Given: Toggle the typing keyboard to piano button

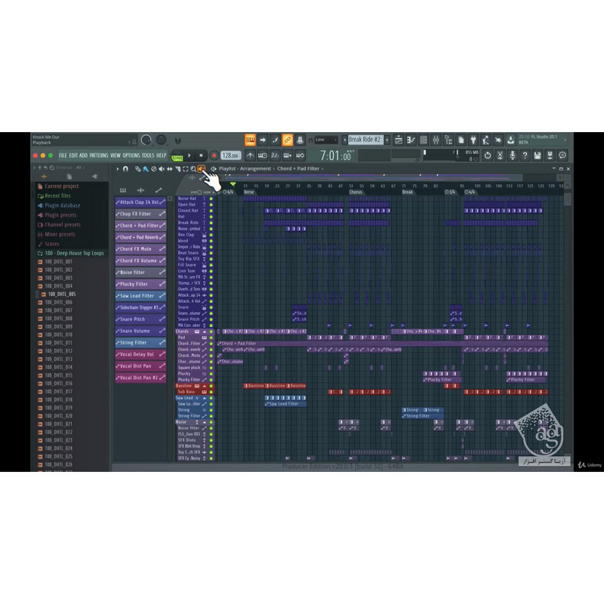Looking at the screenshot, I should coord(250,140).
